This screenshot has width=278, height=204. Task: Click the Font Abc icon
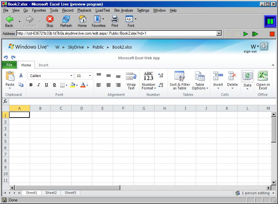click(129, 19)
